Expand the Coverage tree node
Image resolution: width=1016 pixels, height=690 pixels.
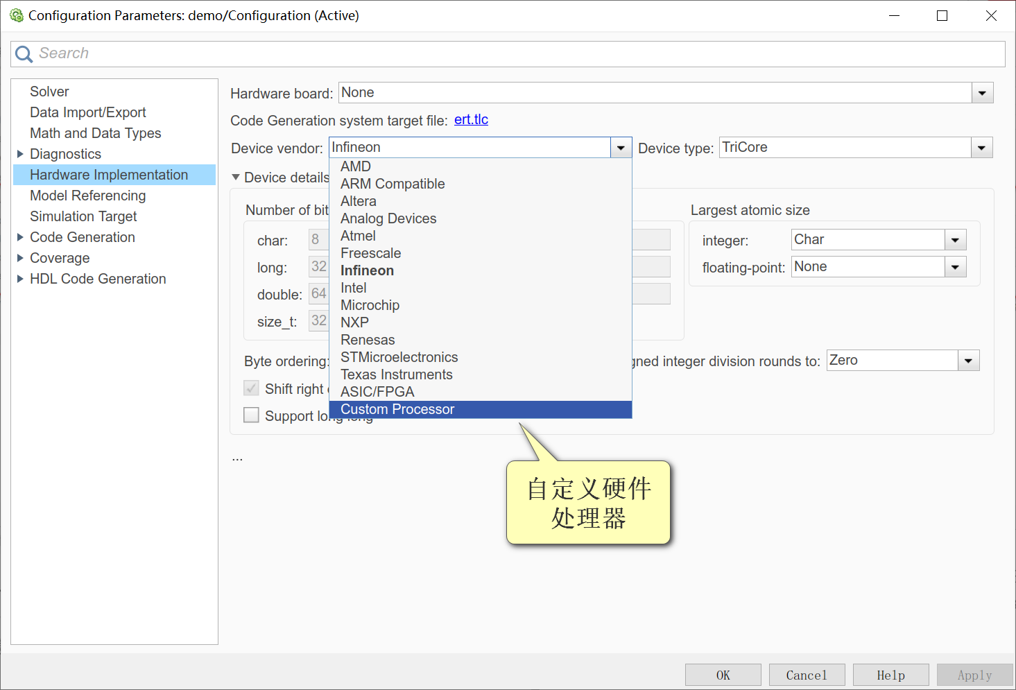click(20, 258)
